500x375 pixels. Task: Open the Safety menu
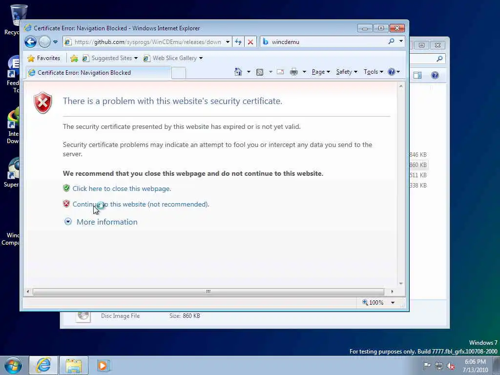click(x=347, y=72)
